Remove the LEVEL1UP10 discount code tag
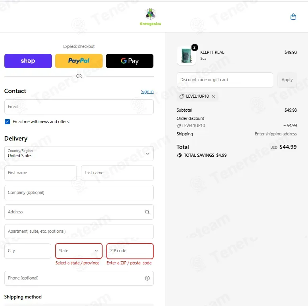 (x=213, y=96)
